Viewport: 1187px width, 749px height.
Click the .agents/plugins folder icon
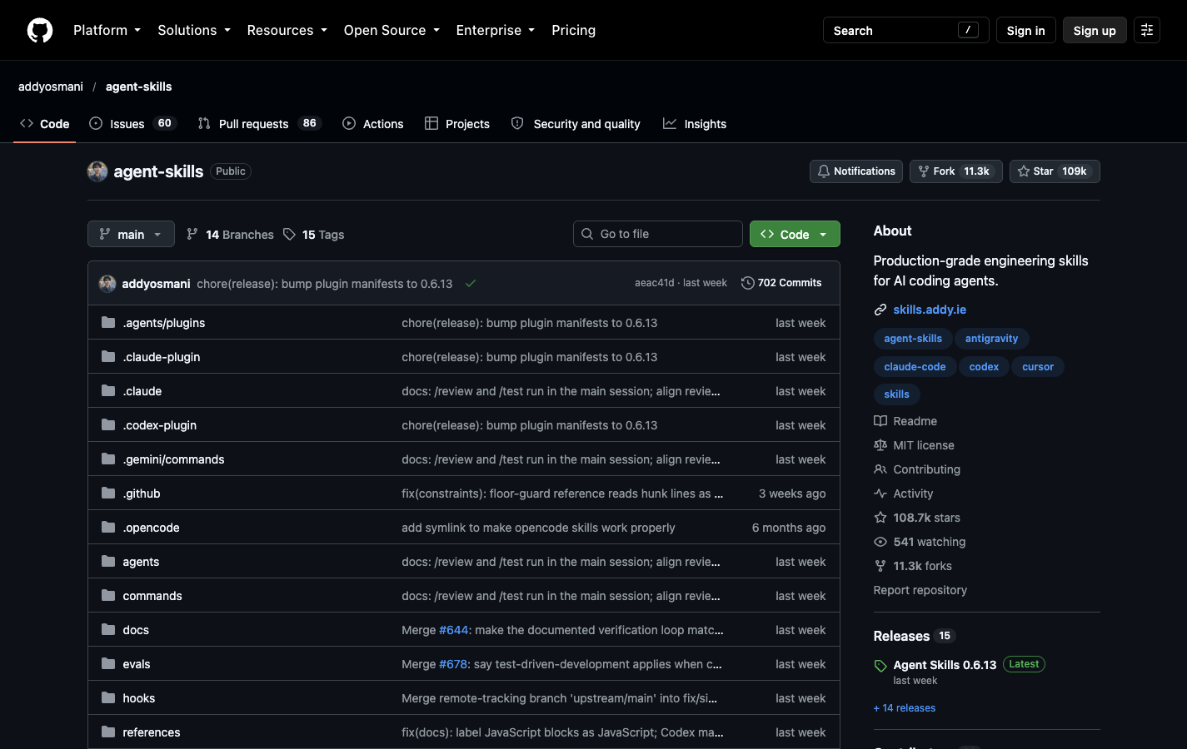coord(108,323)
